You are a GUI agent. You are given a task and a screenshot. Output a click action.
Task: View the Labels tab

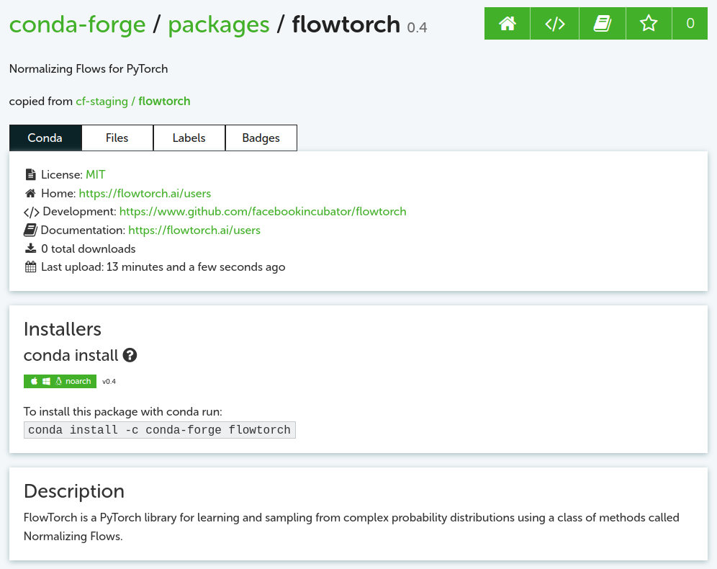point(189,138)
